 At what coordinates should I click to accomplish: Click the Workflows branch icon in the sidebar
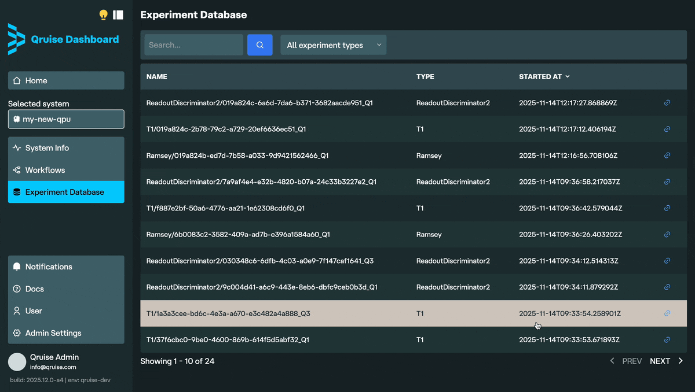tap(17, 170)
